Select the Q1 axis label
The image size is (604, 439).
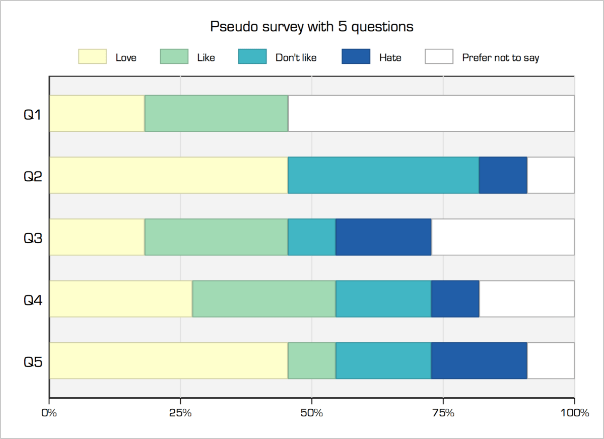tap(32, 114)
